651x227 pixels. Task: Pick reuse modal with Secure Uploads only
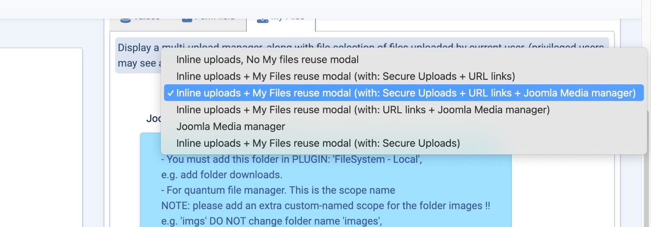click(x=318, y=143)
